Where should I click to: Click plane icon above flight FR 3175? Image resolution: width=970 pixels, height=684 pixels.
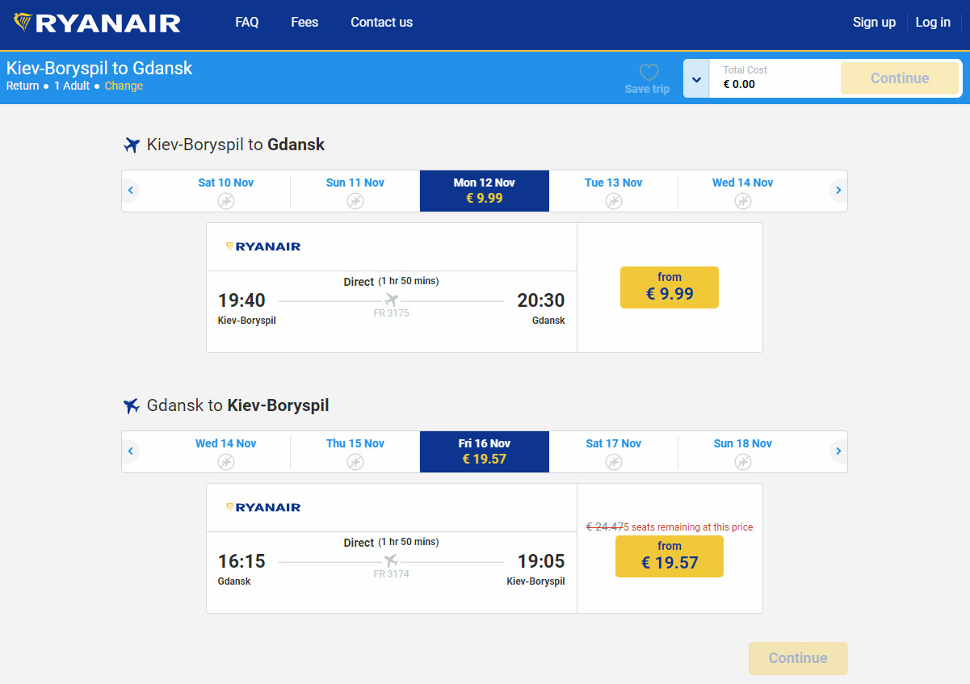click(391, 300)
